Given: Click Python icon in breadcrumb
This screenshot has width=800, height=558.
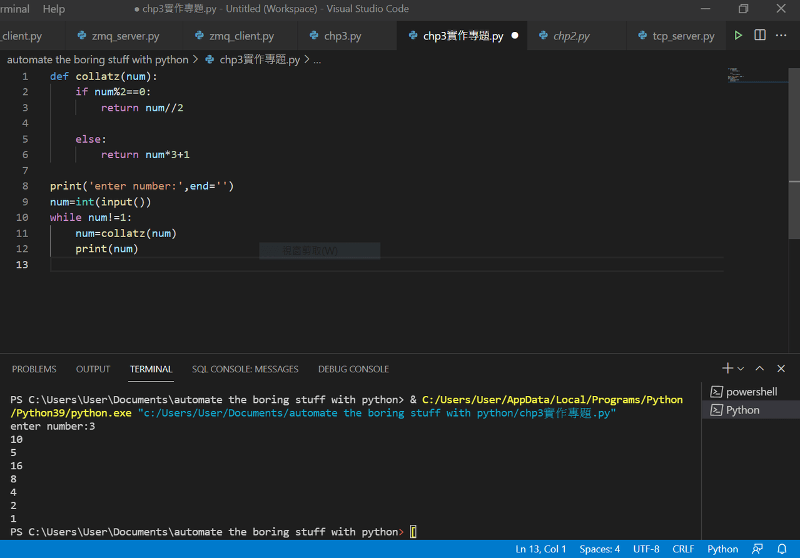Looking at the screenshot, I should (x=209, y=59).
